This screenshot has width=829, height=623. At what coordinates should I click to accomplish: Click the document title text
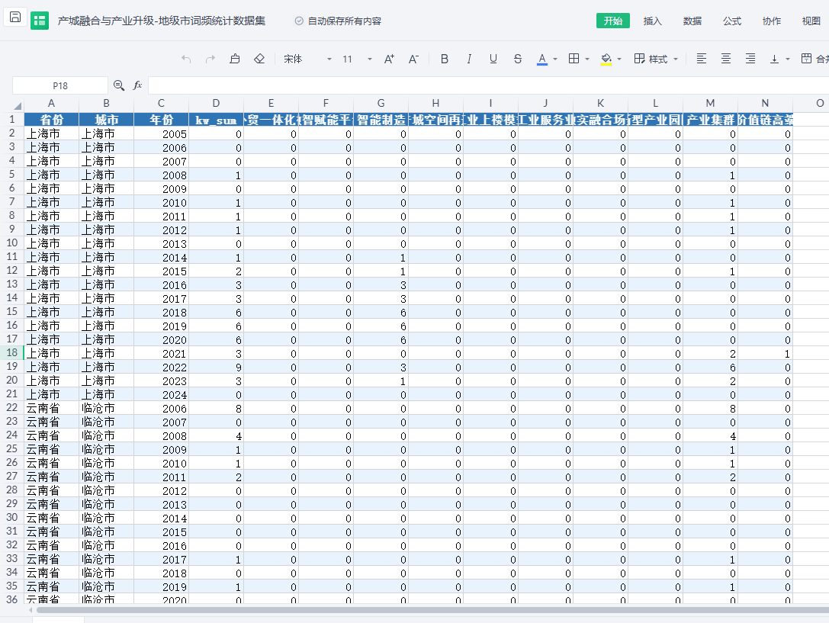click(161, 21)
